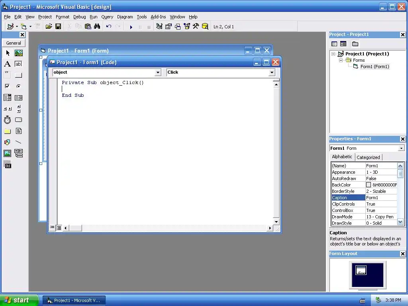Click the Undo toolbar icon

pos(109,27)
